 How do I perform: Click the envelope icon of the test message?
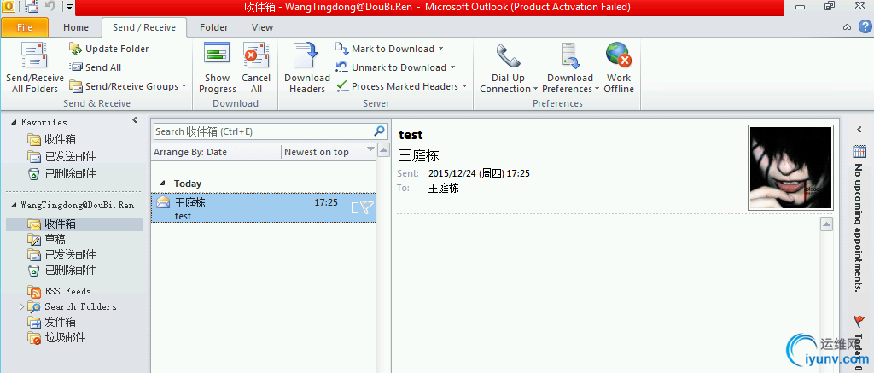(x=163, y=202)
